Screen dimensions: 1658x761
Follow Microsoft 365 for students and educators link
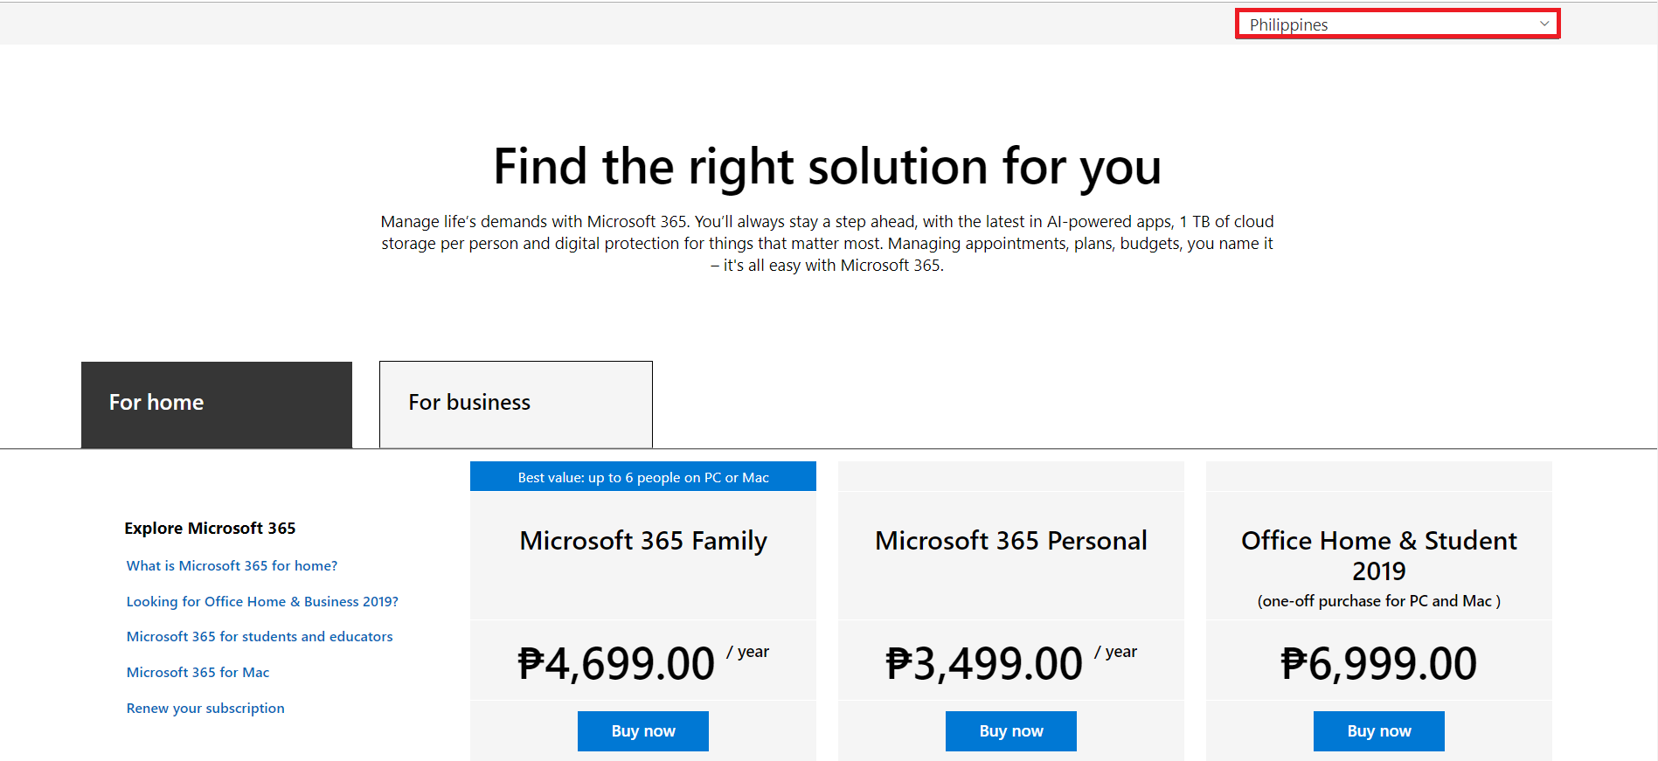coord(260,637)
